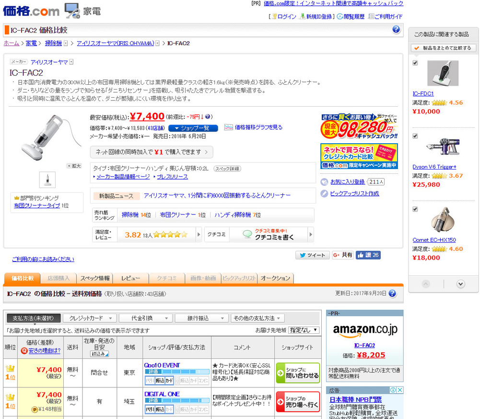Expand the クチコミ section arrow
The width and height of the screenshot is (491, 419).
(x=311, y=235)
